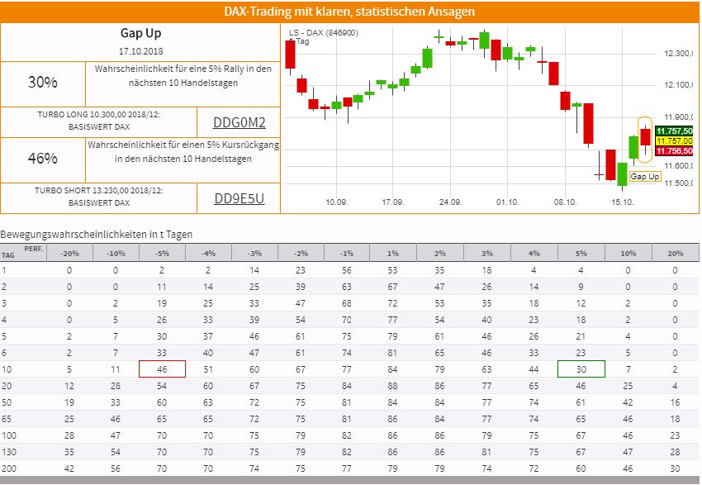
Task: Click the 15.10. date on chart axis
Action: (x=623, y=202)
